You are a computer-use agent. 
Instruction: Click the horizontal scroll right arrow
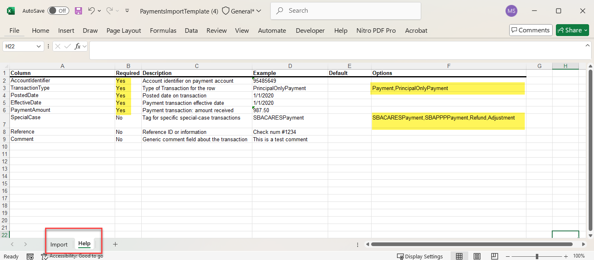point(583,244)
